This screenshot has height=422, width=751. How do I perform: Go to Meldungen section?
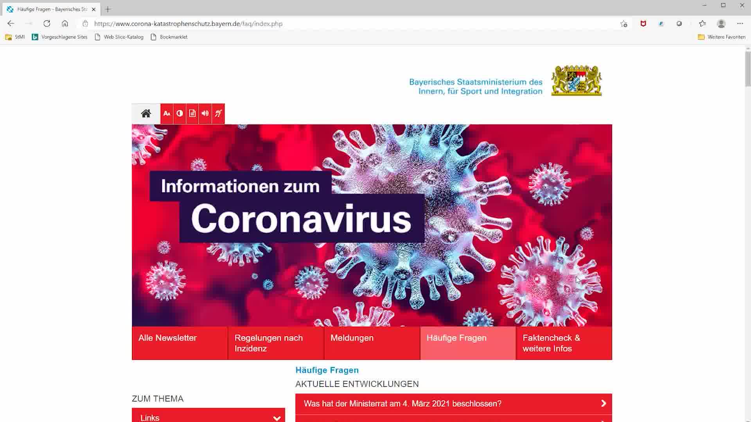coord(372,343)
